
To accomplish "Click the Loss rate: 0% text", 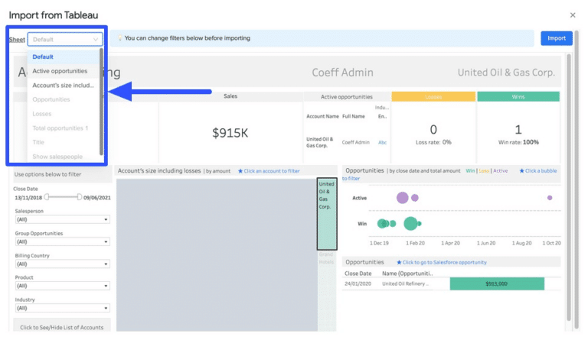I will [433, 142].
